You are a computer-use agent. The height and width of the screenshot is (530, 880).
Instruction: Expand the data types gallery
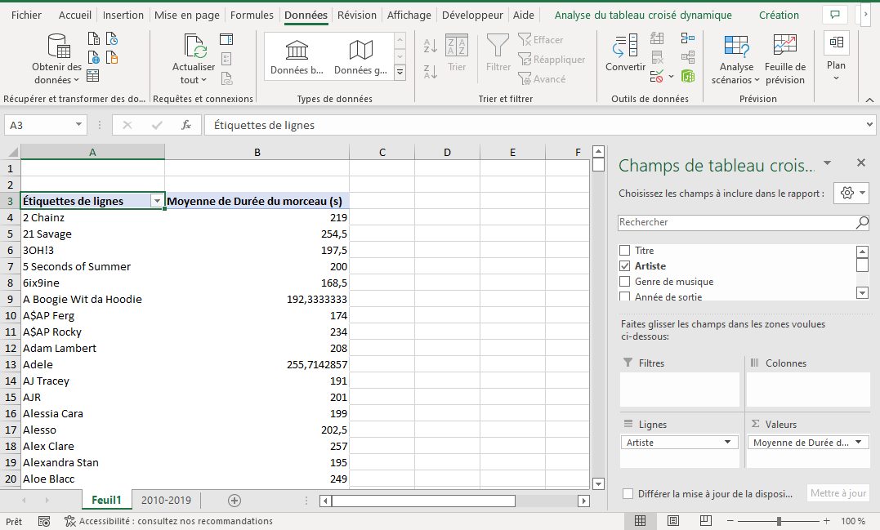pos(400,72)
